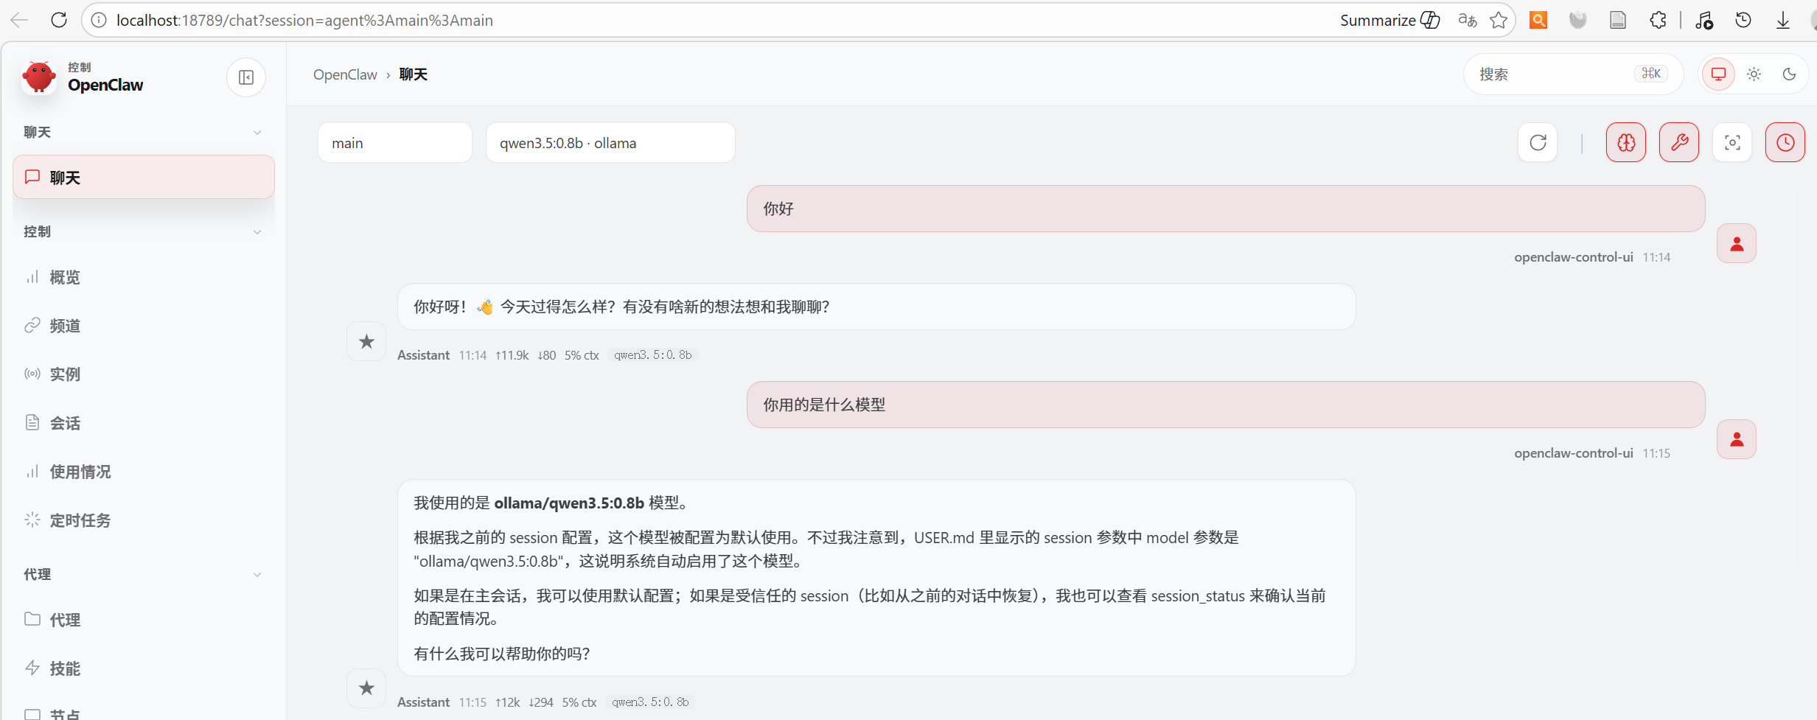The width and height of the screenshot is (1817, 720).
Task: Toggle focus mode with the frame icon
Action: pyautogui.click(x=1732, y=142)
